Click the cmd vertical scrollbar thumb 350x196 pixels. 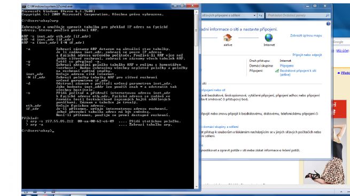(x=197, y=30)
